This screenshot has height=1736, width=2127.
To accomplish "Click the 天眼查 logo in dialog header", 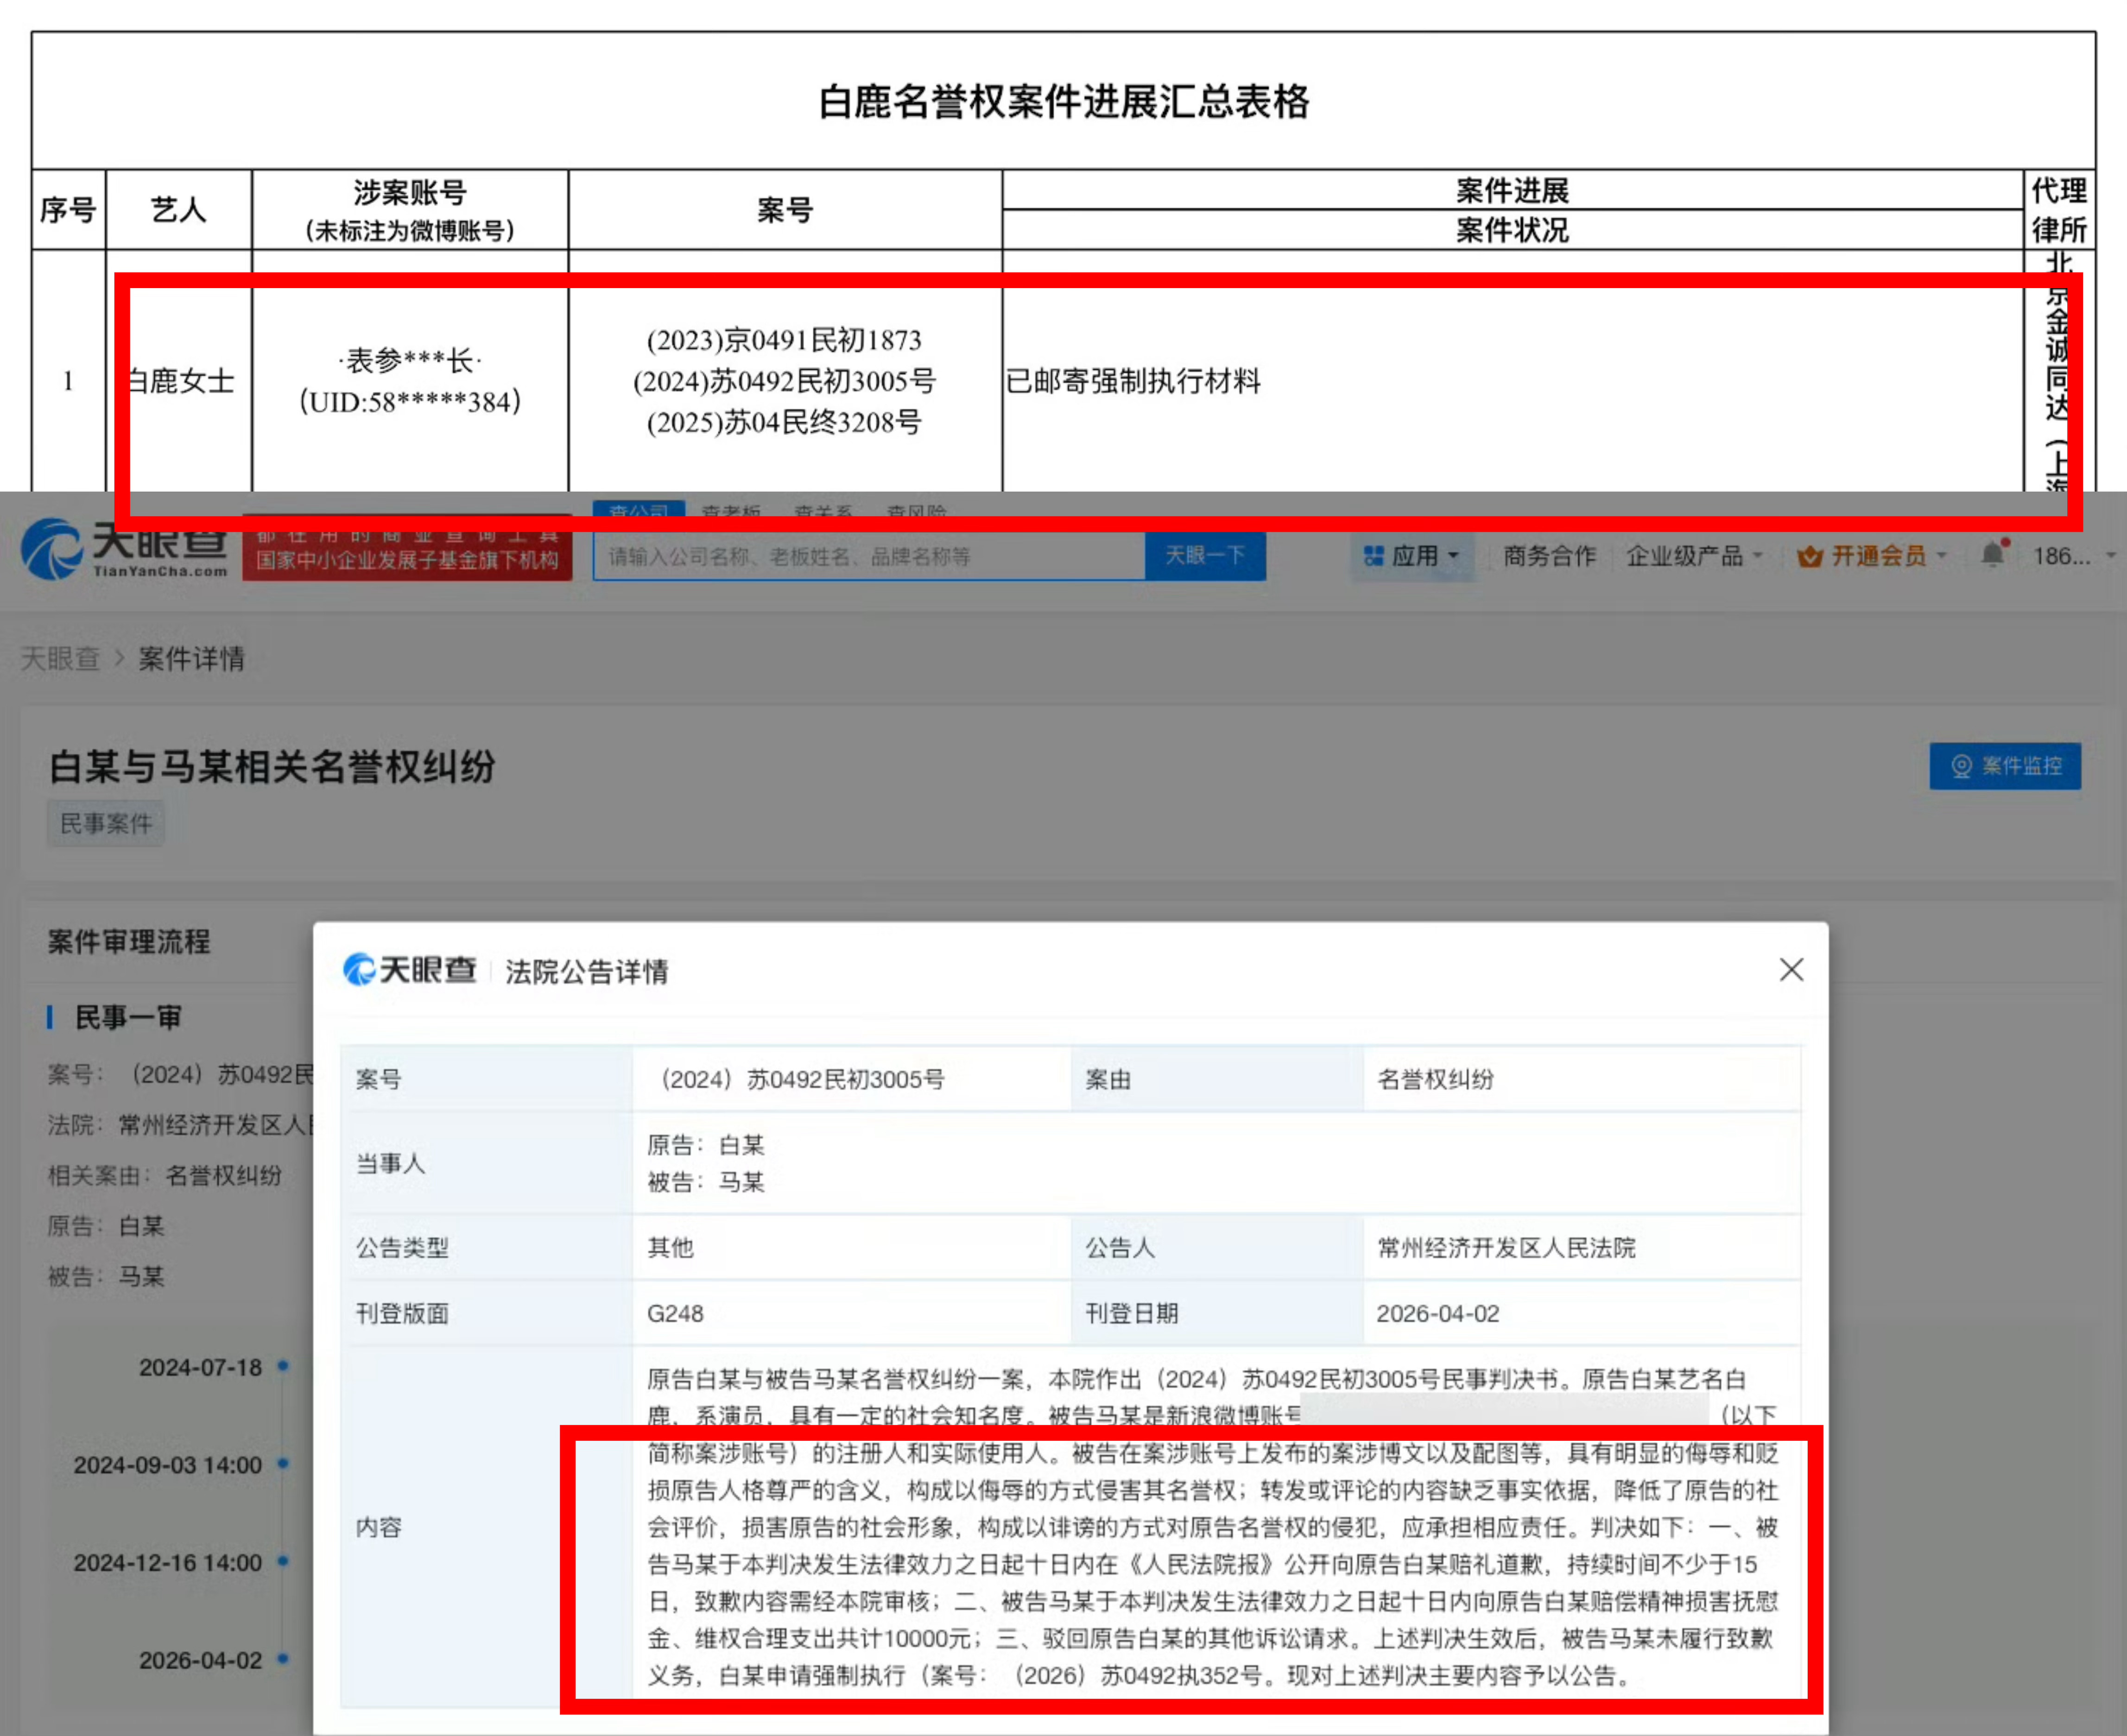I will click(410, 969).
